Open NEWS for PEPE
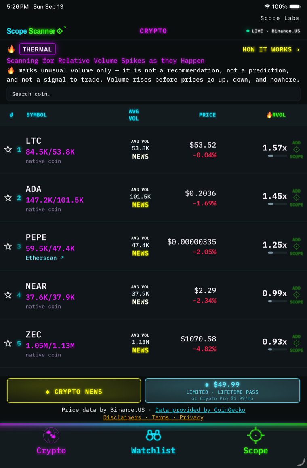The image size is (307, 468). pos(141,253)
